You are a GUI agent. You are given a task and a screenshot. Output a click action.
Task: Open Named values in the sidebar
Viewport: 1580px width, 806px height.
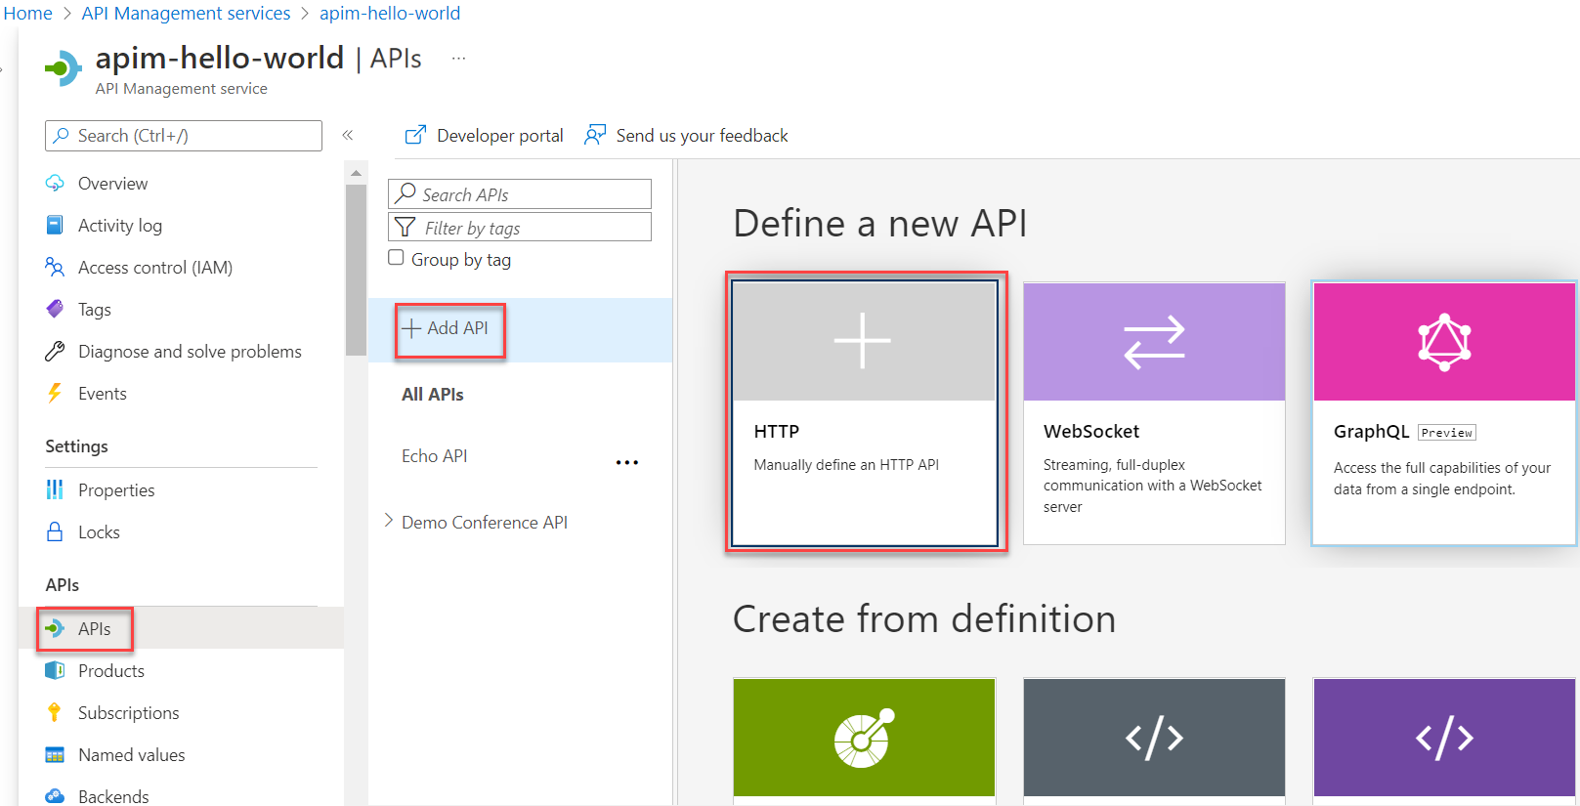pos(132,755)
